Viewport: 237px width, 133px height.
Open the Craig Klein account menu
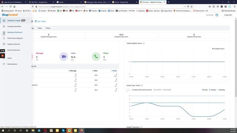[228, 15]
